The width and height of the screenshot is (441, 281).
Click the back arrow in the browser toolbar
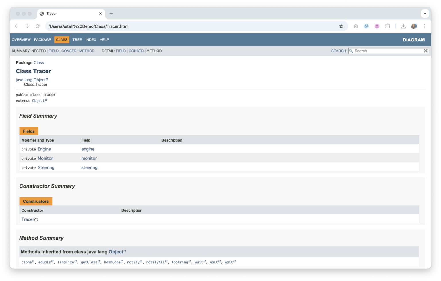click(x=16, y=26)
